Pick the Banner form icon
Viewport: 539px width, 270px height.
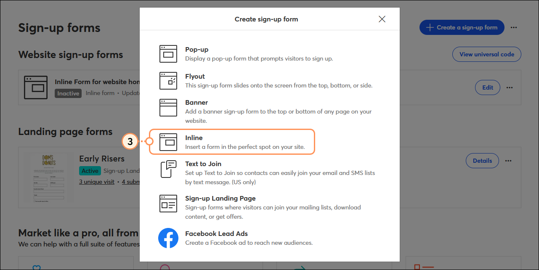tap(168, 108)
